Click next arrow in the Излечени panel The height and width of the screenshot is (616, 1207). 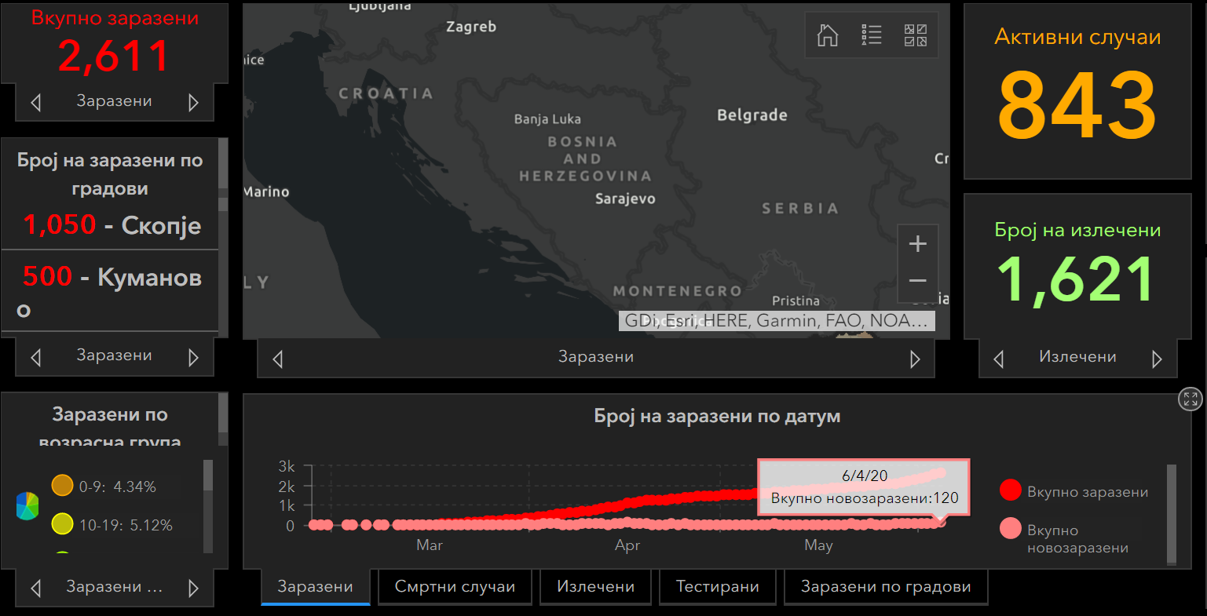tap(1157, 359)
